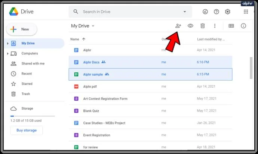Viewport: 258px width, 154px height.
Task: Open the Starred section
Action: coord(27,84)
